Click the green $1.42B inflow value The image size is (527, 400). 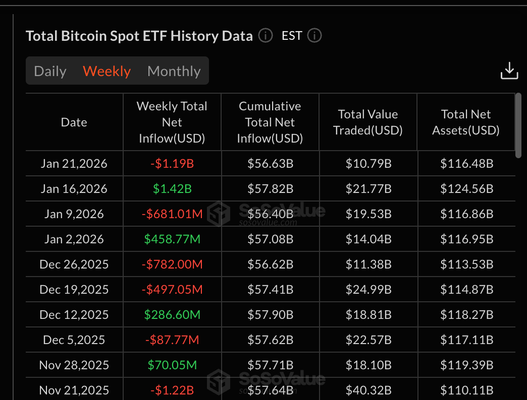pos(172,188)
